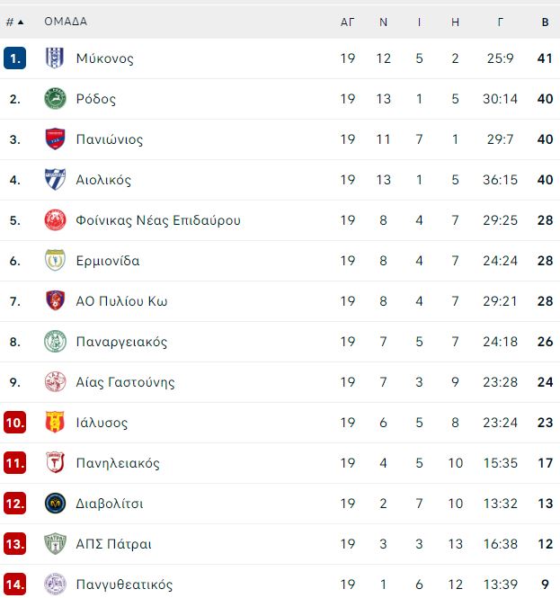
Task: Click the Διαβολίτσι dark circular logo
Action: (55, 504)
